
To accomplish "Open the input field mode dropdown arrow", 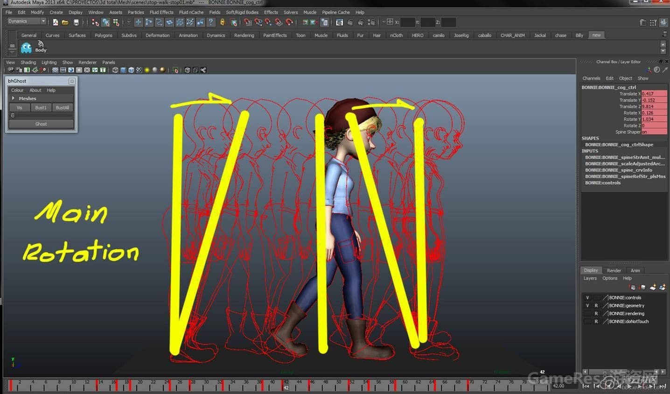I will click(384, 22).
